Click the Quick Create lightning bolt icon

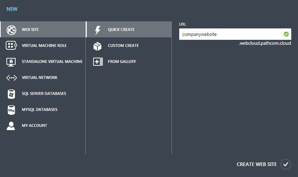point(98,30)
